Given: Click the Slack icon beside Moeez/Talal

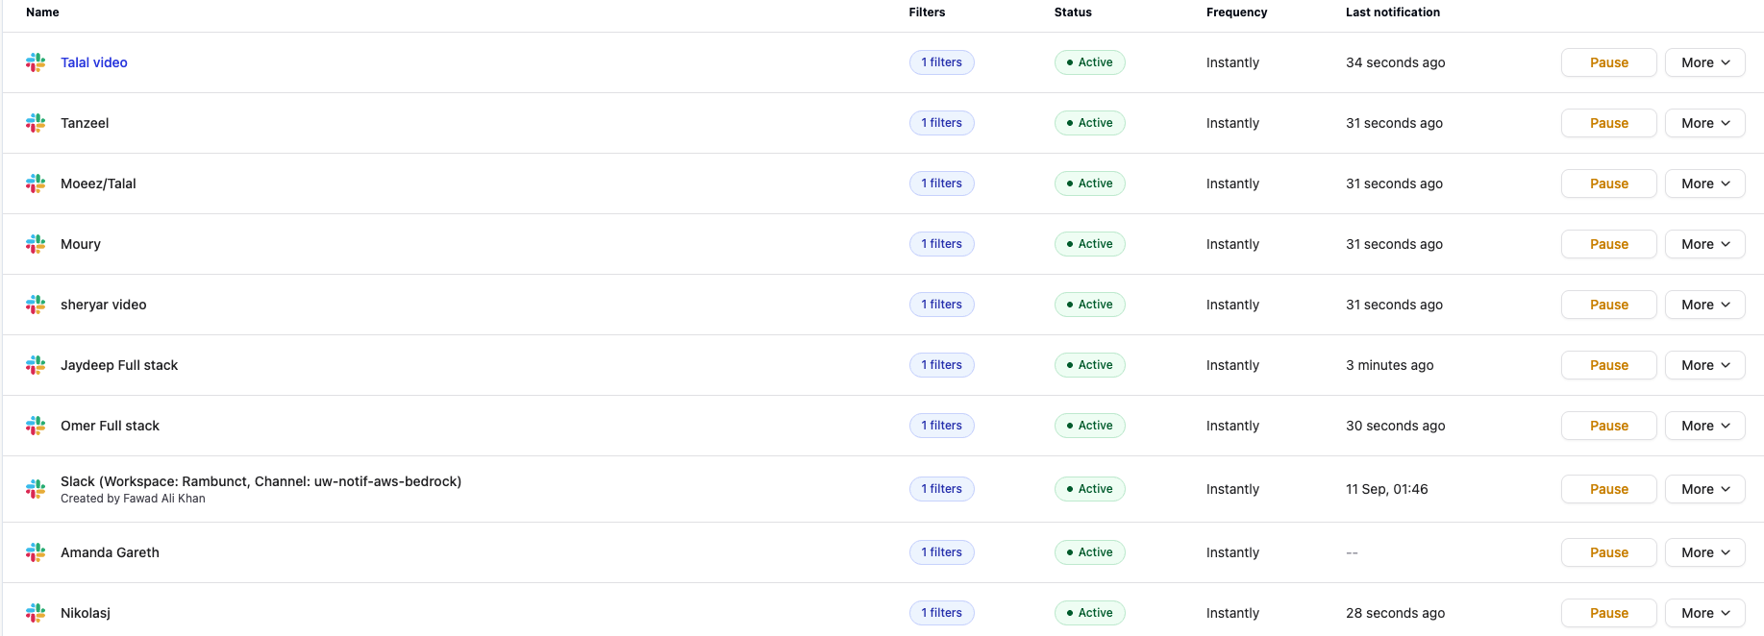Looking at the screenshot, I should click(x=36, y=183).
